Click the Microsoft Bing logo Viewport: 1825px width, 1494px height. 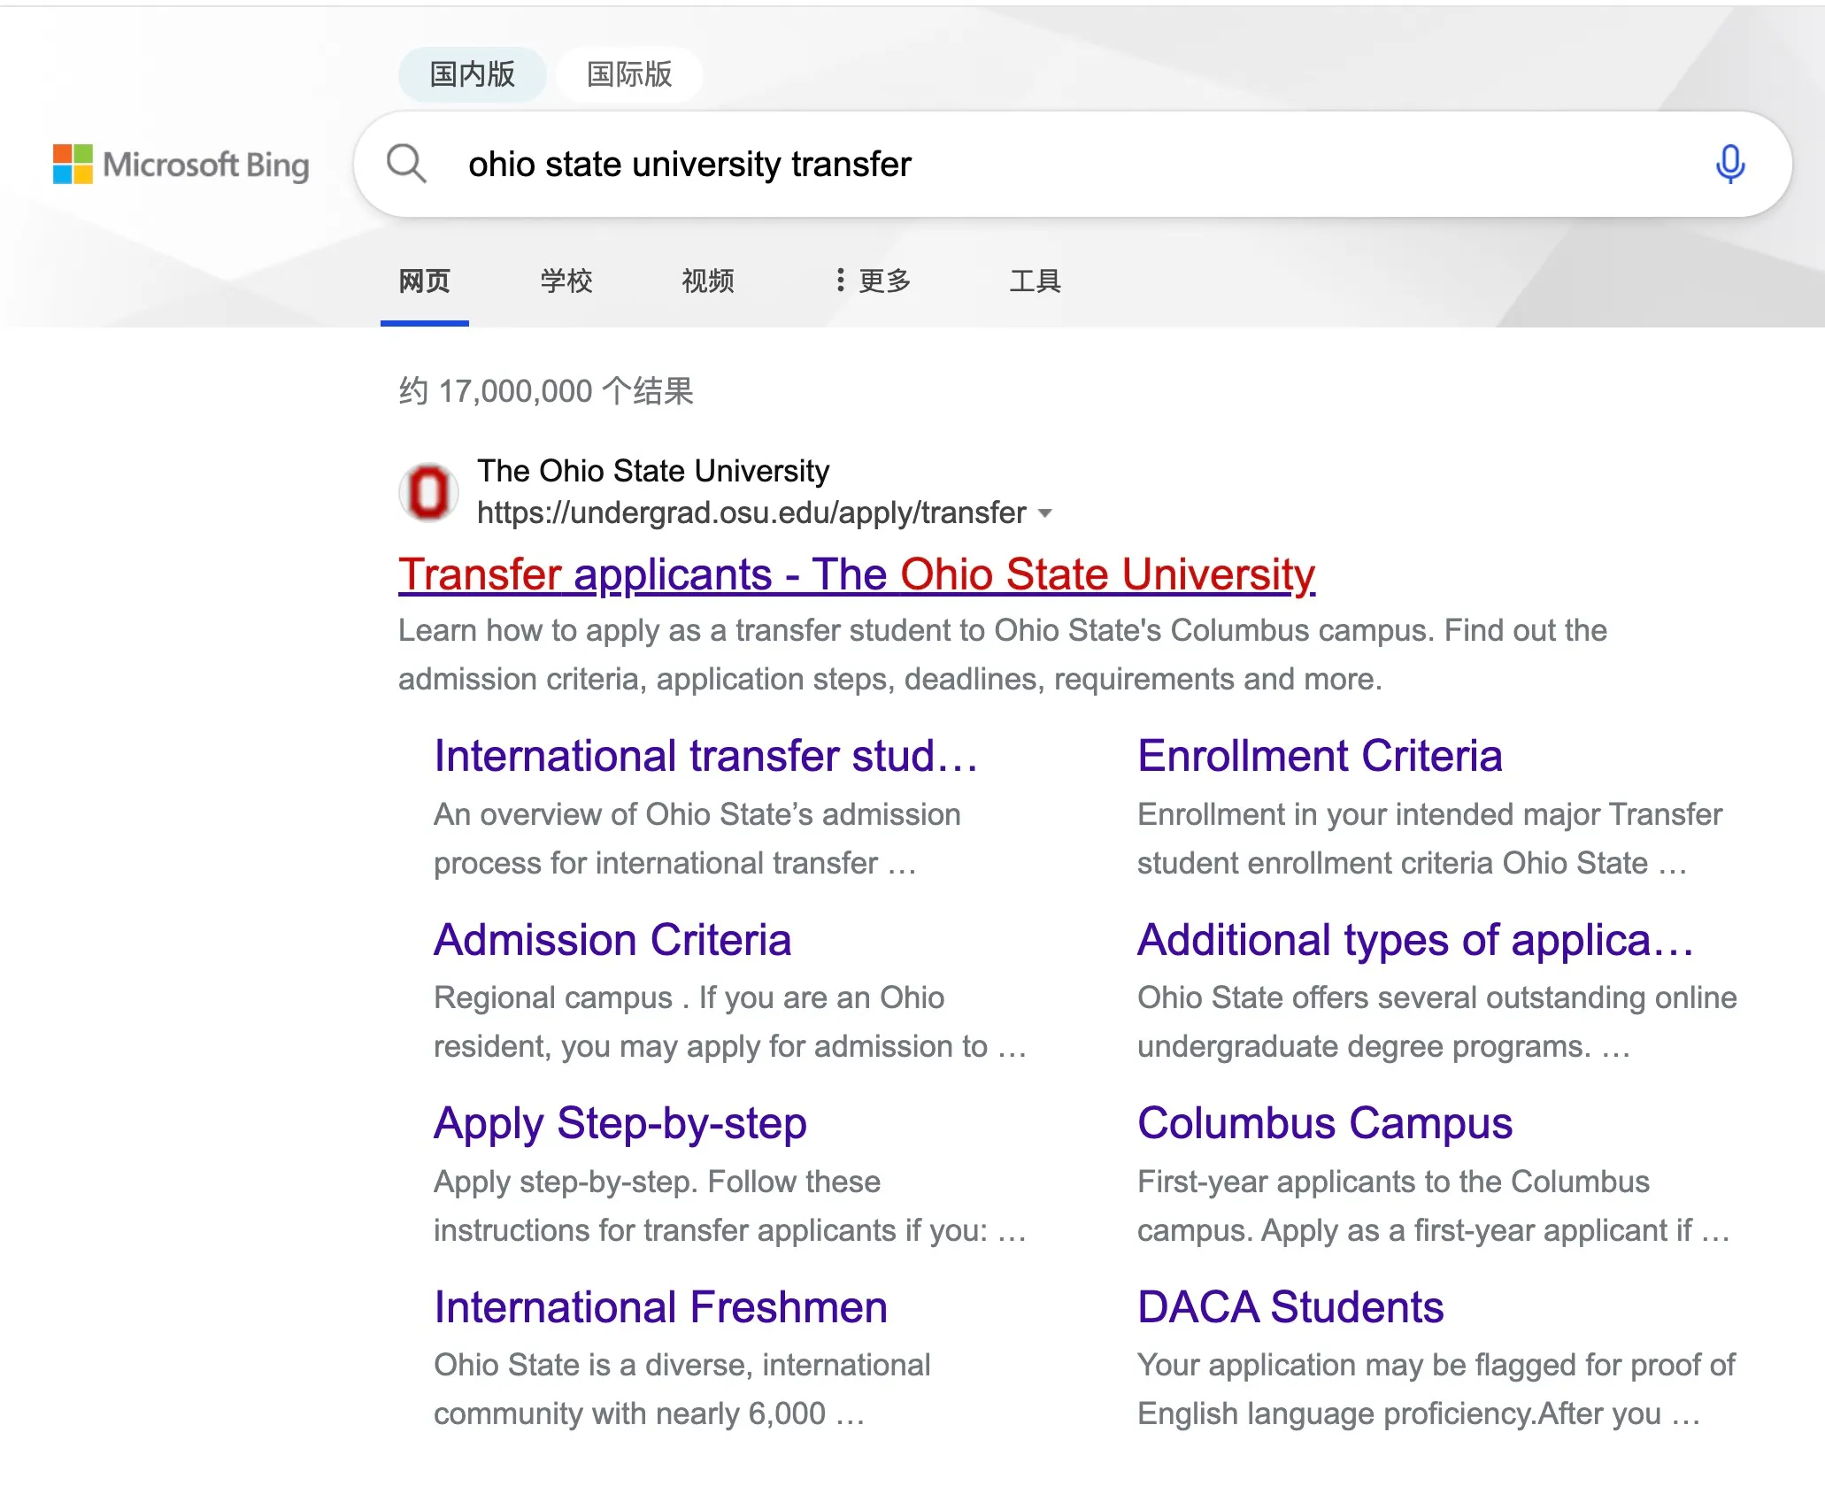pos(181,165)
